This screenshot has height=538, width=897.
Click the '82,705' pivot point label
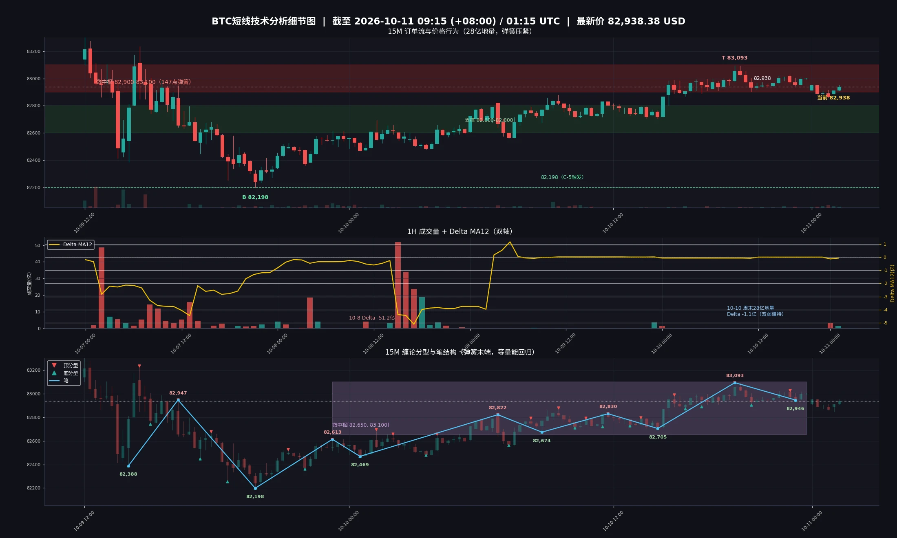658,437
